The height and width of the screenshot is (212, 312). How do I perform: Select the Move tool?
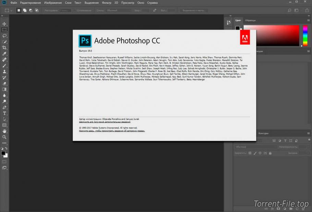coord(4,24)
